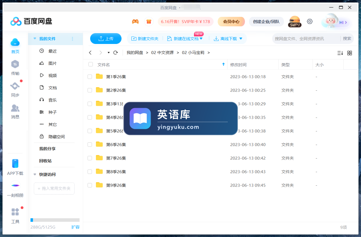The height and width of the screenshot is (237, 361).
Task: Check the box for the 第3季 folder row
Action: click(x=90, y=104)
